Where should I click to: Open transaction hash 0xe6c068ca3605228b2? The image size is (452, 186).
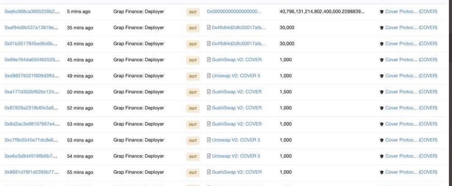click(32, 12)
